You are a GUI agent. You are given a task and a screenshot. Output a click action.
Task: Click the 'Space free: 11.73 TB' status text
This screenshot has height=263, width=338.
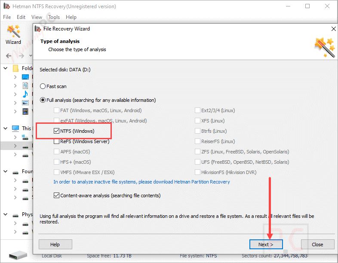coord(109,256)
